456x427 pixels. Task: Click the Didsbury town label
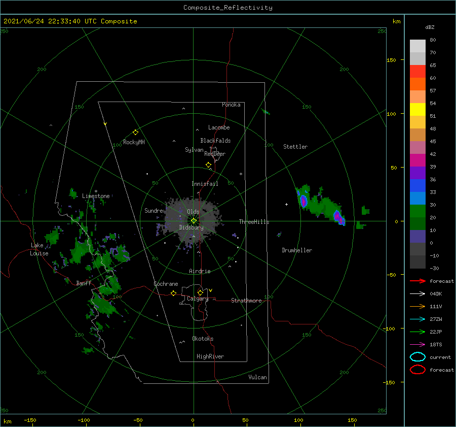pyautogui.click(x=191, y=227)
